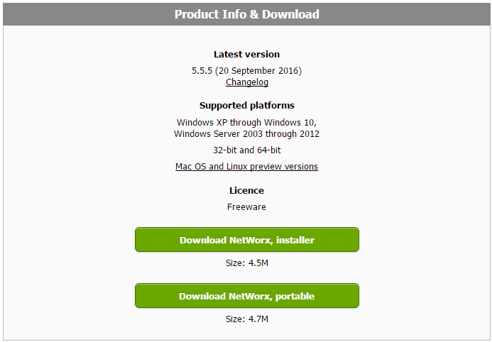The image size is (492, 342).
Task: Click Download NetWorx, installer button
Action: 247,240
